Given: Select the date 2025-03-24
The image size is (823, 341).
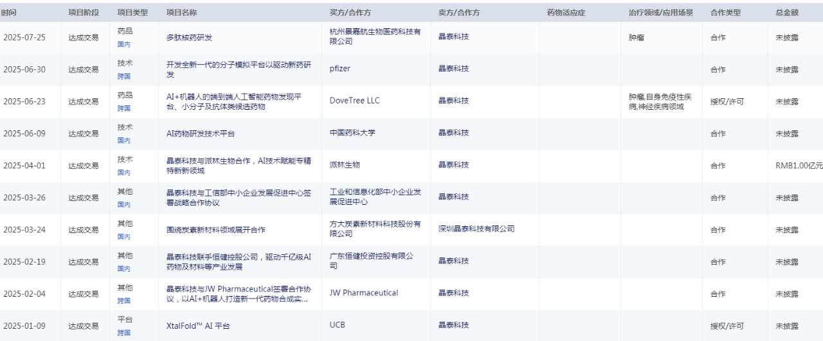Looking at the screenshot, I should tap(24, 230).
